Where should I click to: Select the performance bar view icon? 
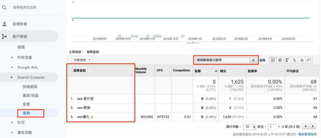pyautogui.click(x=287, y=60)
